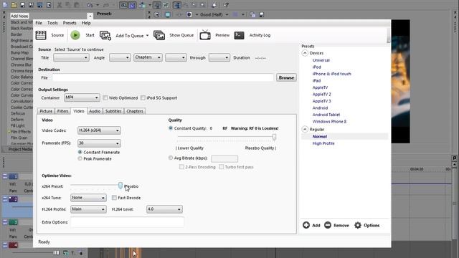Open the File menu

39,23
